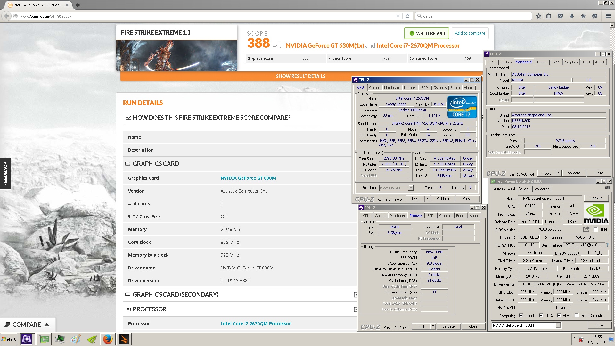
Task: Open the Hello chat smiley icon
Action: (x=595, y=16)
